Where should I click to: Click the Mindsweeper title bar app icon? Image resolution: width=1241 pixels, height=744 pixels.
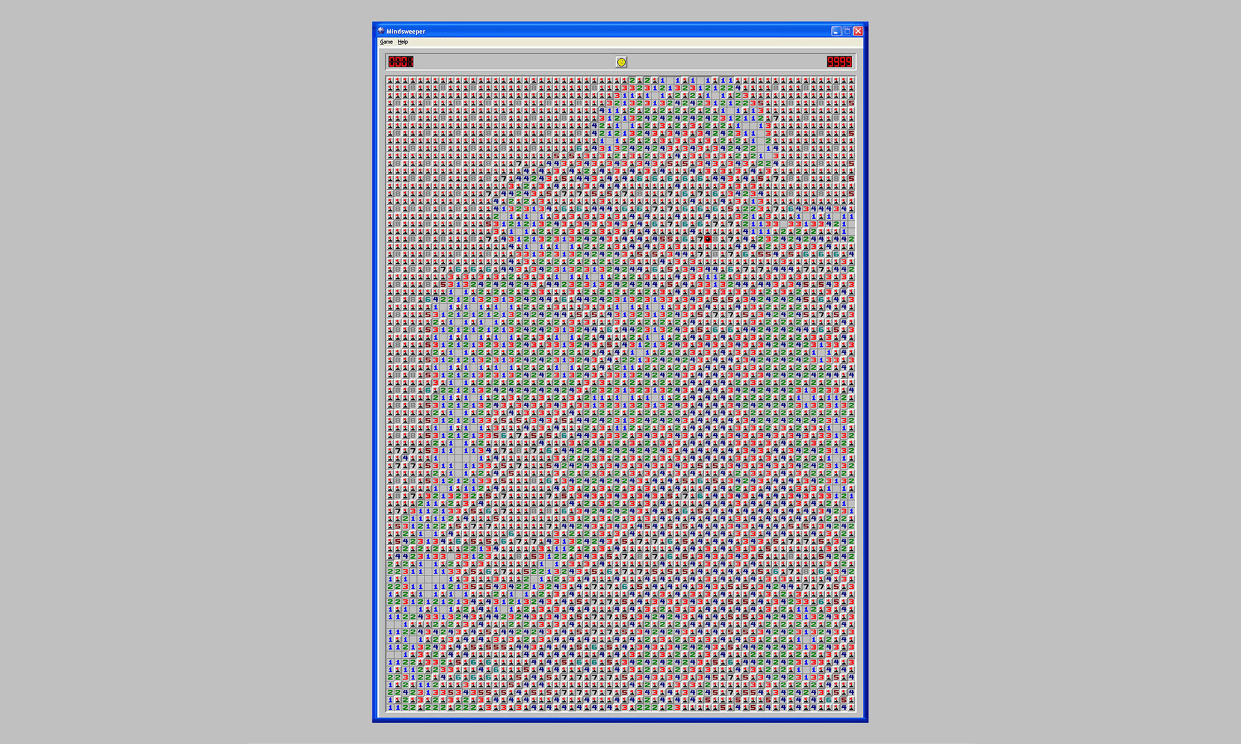381,31
